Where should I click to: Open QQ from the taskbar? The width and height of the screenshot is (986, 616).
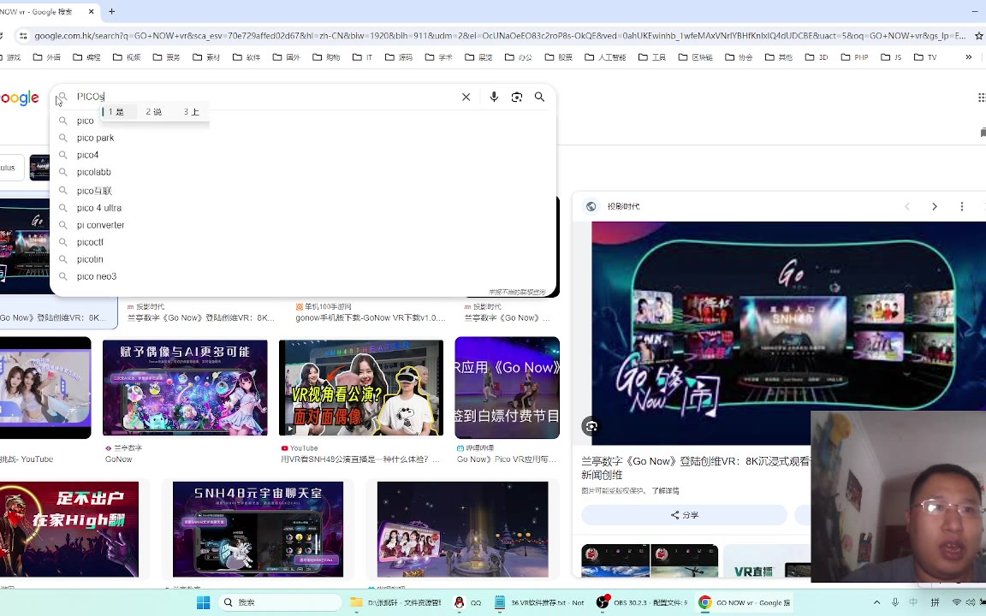click(467, 602)
